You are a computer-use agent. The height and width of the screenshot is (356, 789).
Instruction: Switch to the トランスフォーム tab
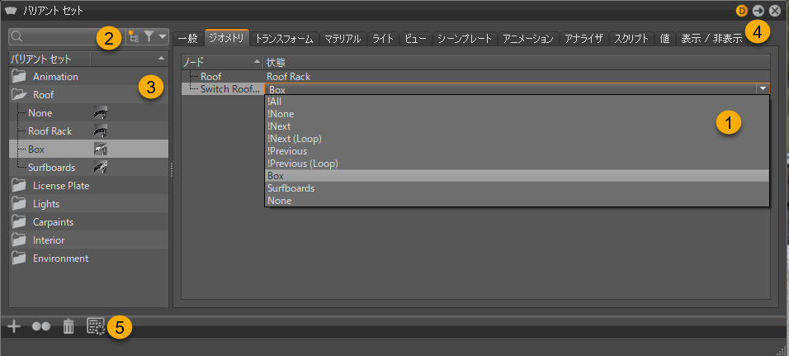(x=285, y=39)
